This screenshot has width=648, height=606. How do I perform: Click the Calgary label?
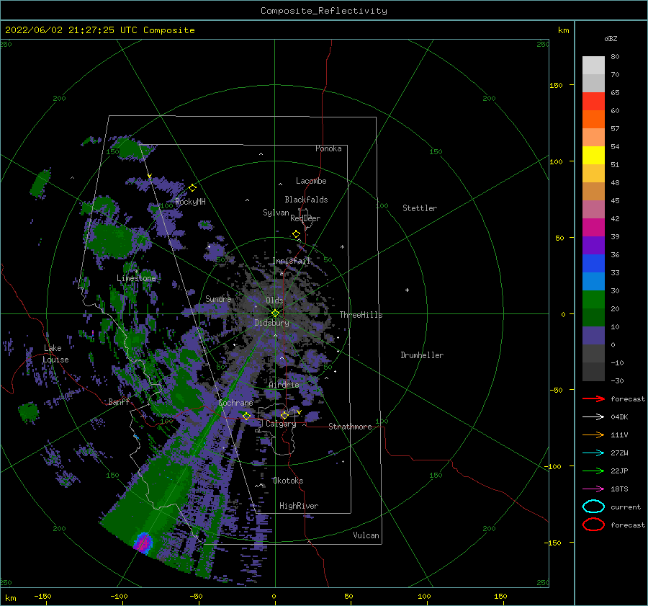pos(281,424)
